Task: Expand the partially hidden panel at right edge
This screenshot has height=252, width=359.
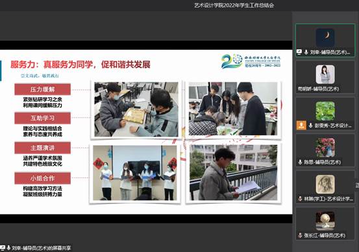Action: (357, 185)
